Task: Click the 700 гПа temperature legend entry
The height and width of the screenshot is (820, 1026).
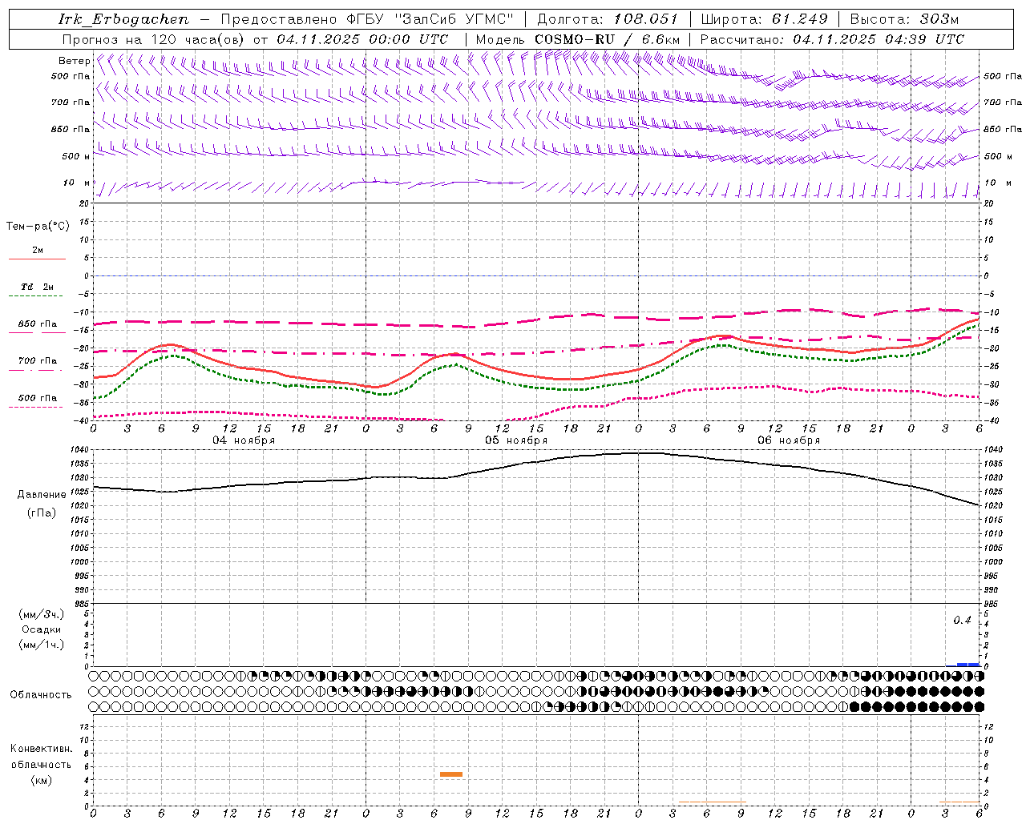Action: pos(38,360)
